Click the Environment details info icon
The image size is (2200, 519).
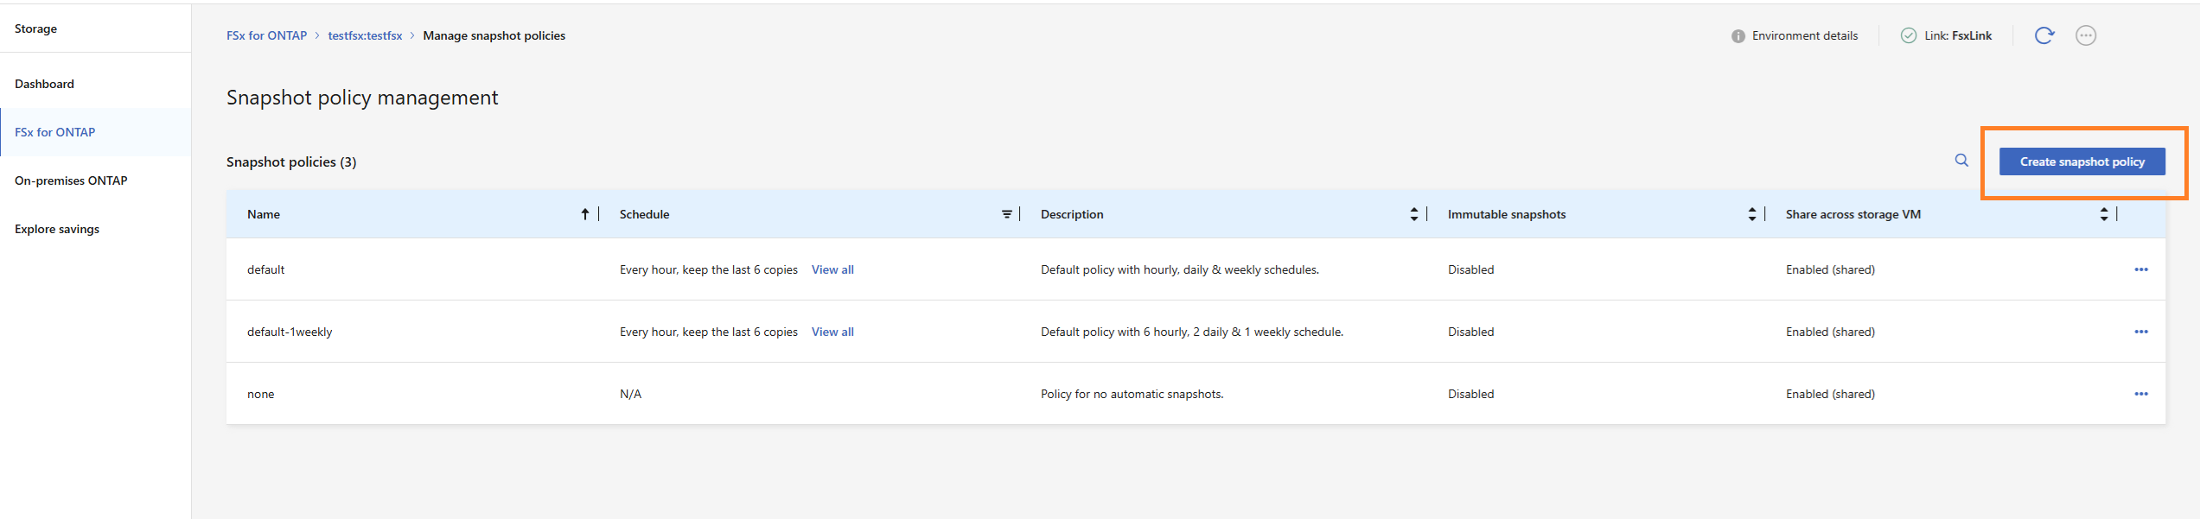1738,36
